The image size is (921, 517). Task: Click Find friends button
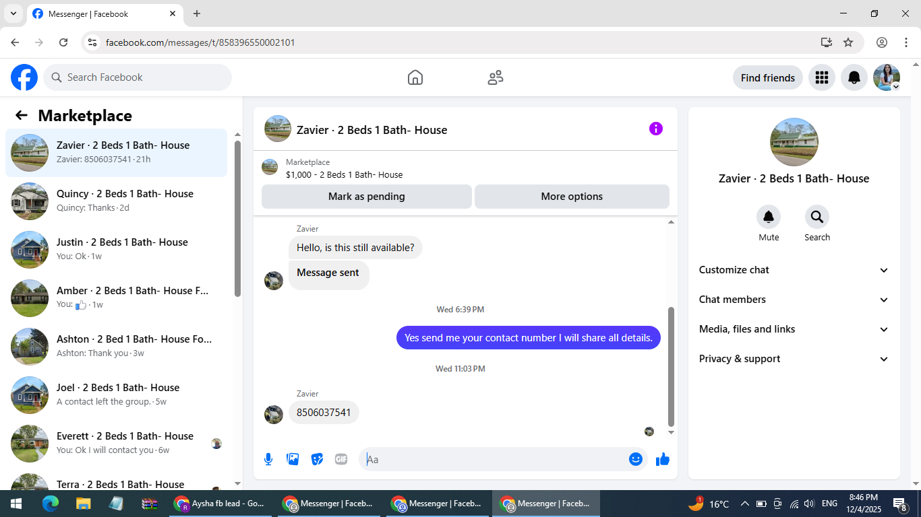click(767, 77)
